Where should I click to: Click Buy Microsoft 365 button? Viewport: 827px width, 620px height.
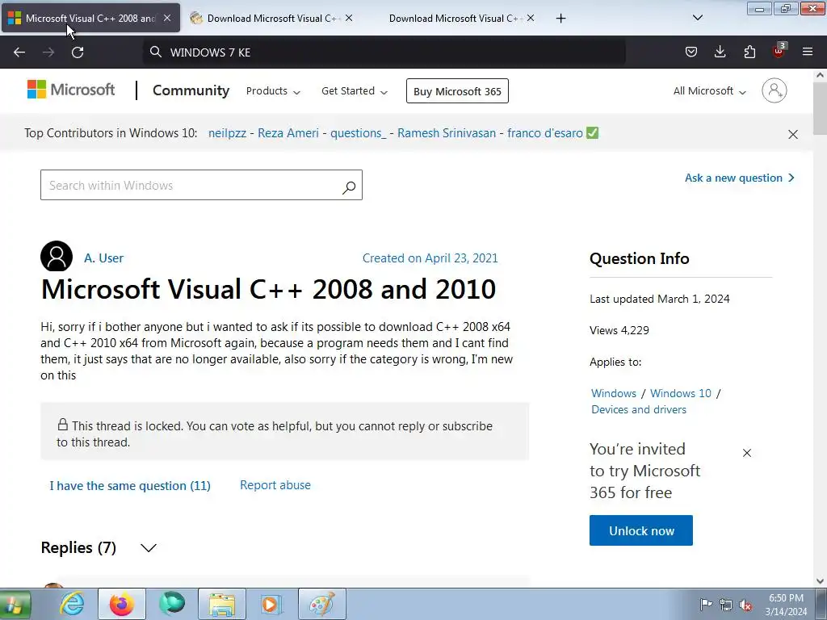457,91
